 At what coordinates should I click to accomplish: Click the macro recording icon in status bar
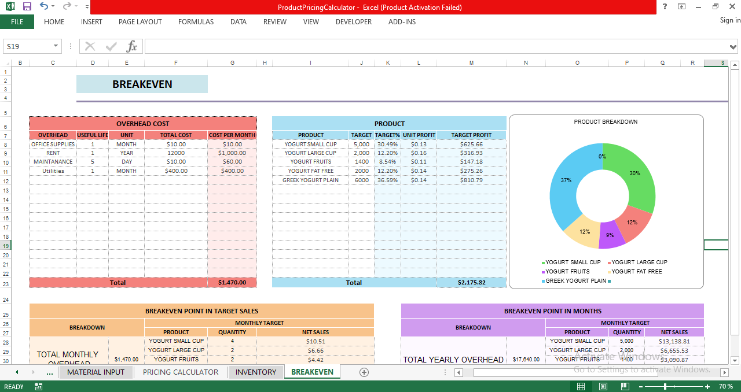[x=39, y=386]
